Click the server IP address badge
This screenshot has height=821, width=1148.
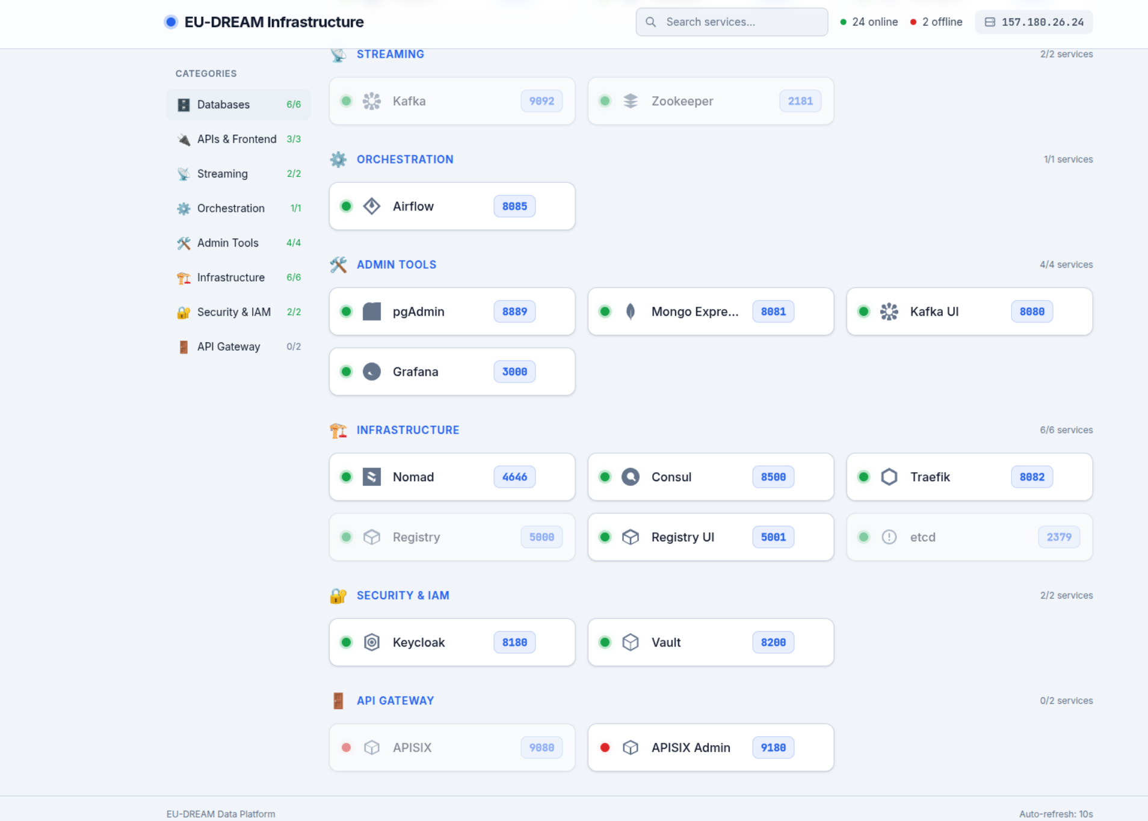[1034, 22]
